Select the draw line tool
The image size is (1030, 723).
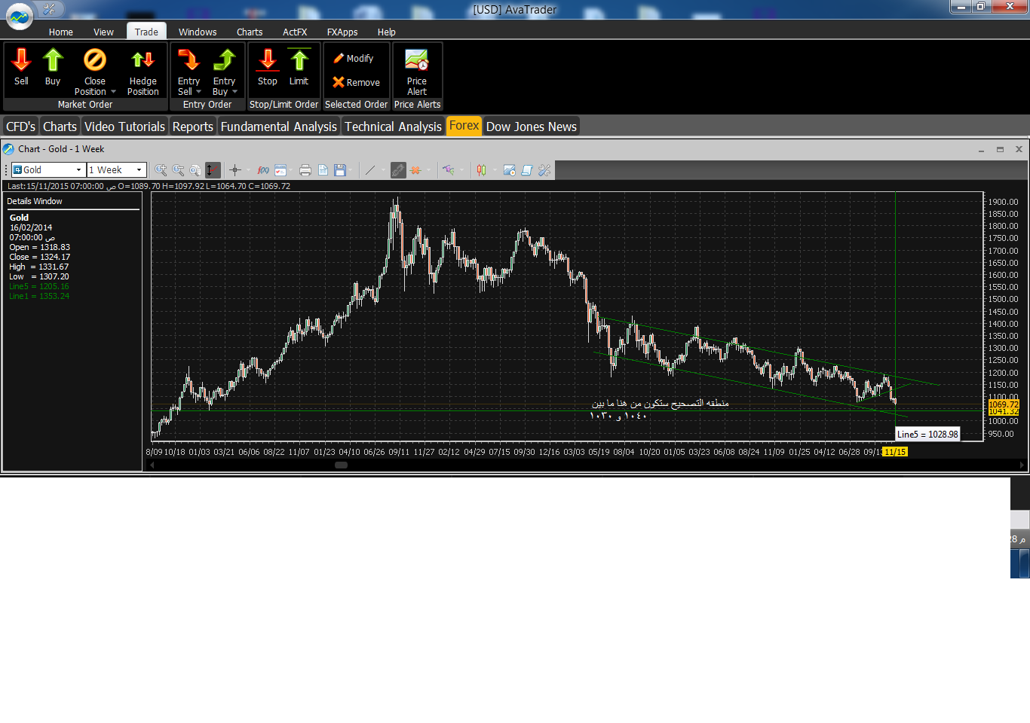pyautogui.click(x=370, y=170)
